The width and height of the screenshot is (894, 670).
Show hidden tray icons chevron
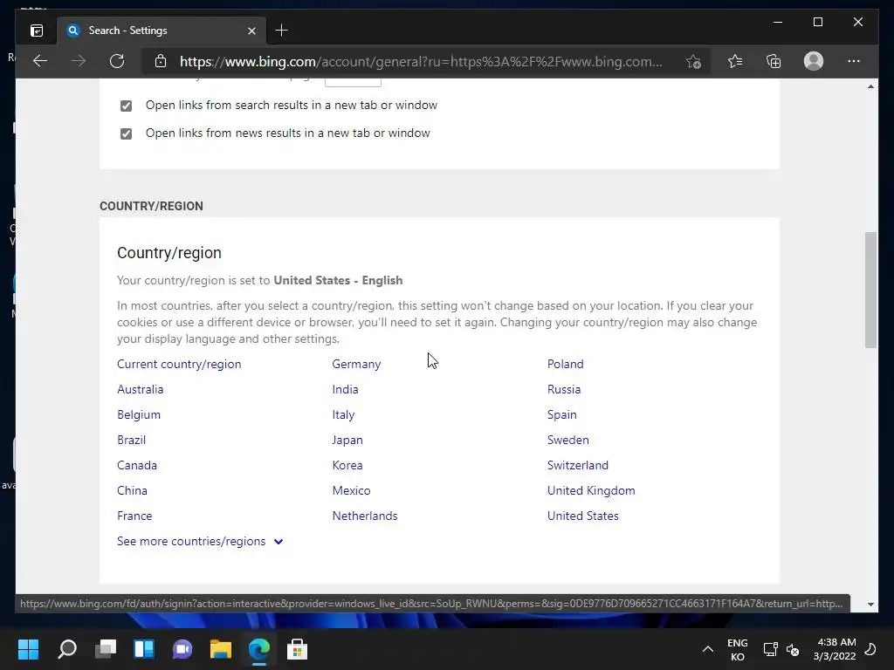707,649
